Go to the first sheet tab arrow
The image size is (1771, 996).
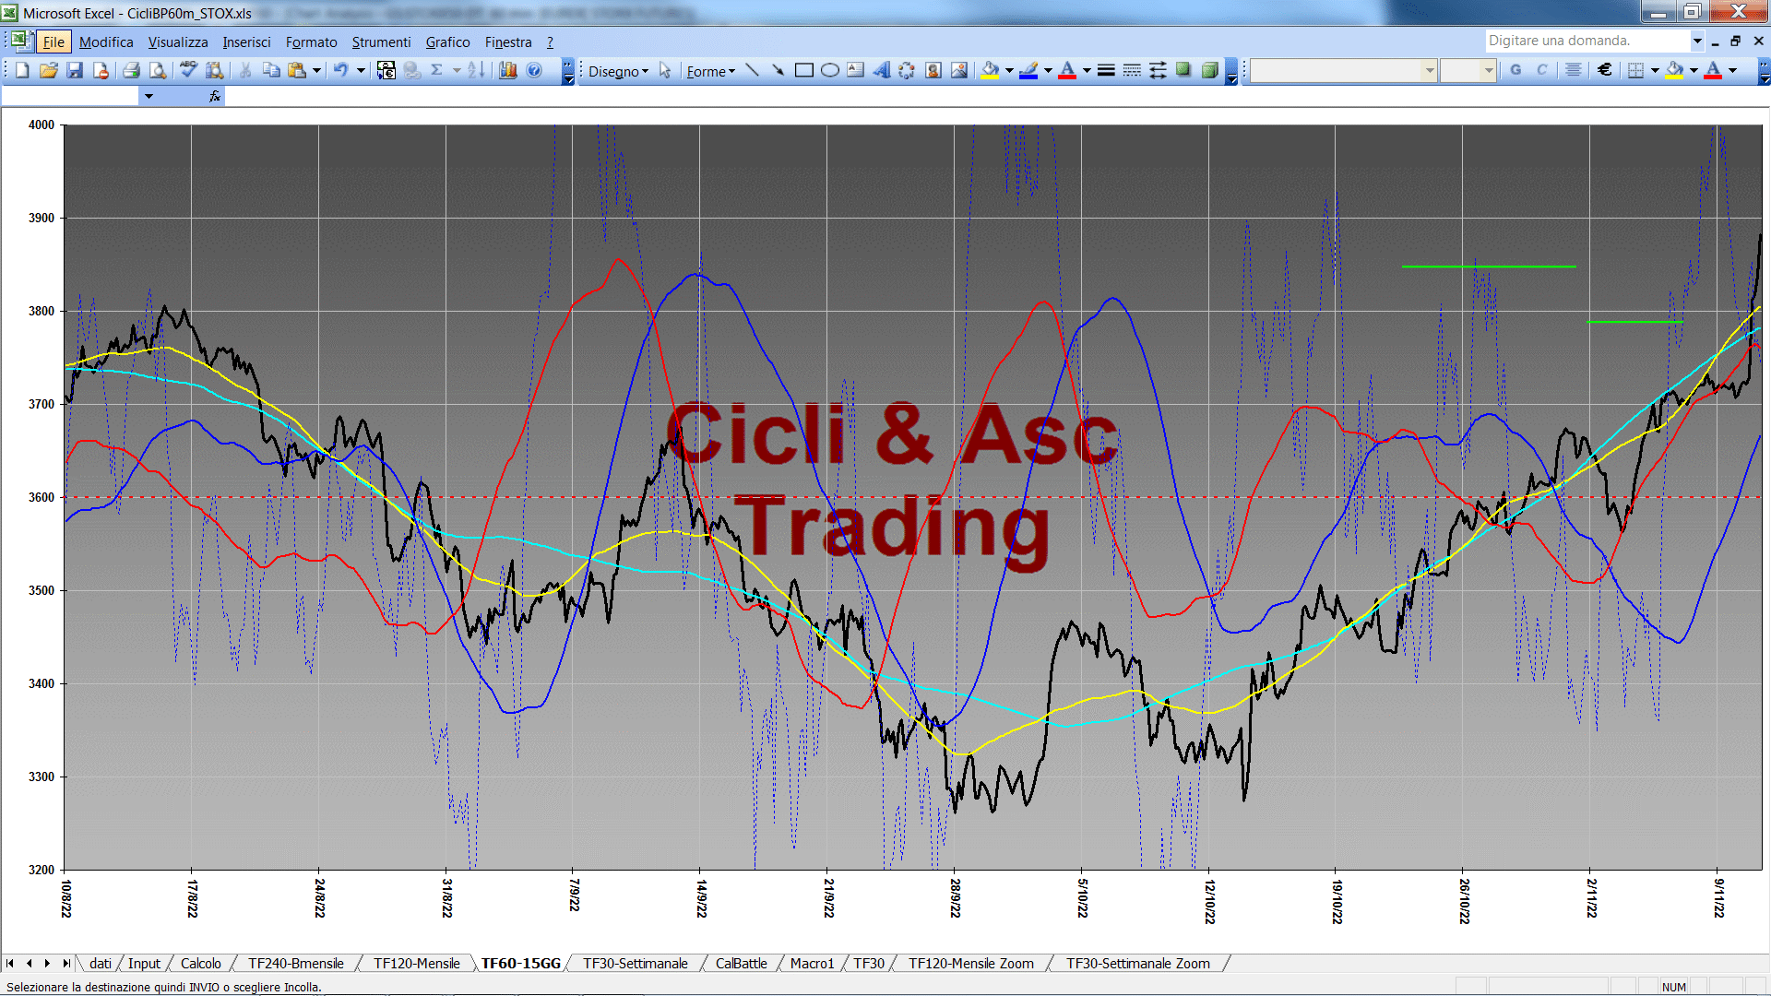pos(10,963)
